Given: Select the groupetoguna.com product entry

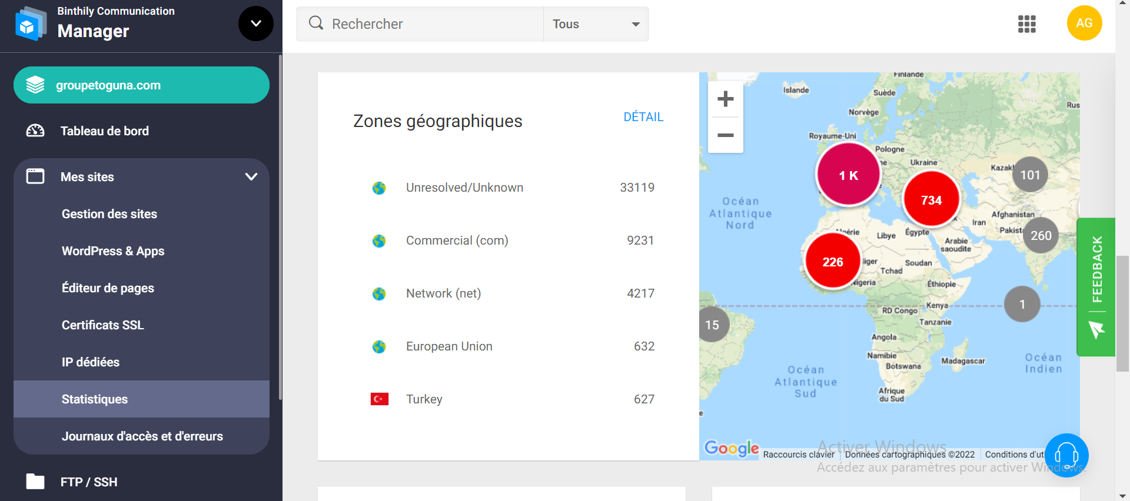Looking at the screenshot, I should coord(141,85).
